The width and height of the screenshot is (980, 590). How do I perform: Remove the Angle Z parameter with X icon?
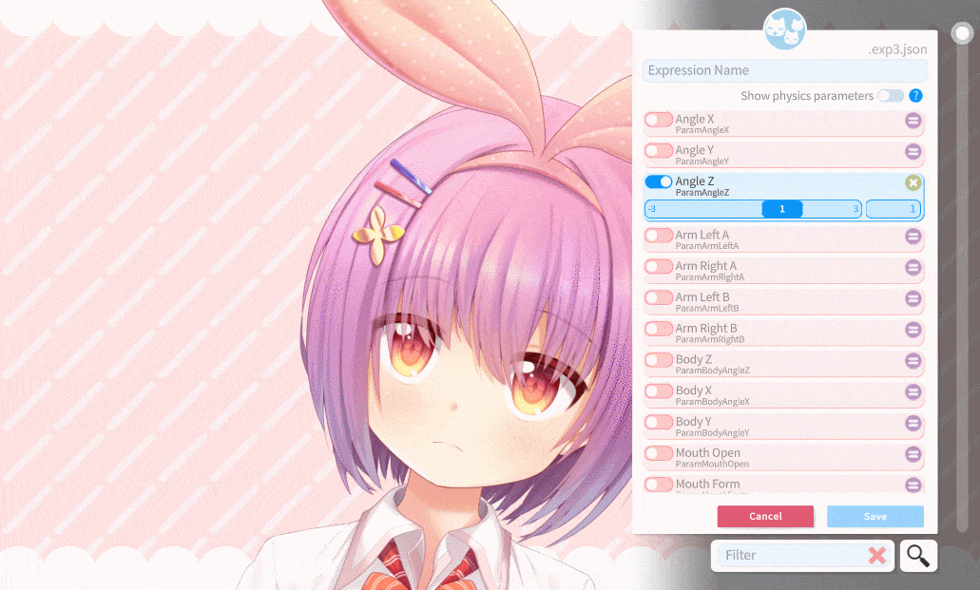click(x=913, y=182)
